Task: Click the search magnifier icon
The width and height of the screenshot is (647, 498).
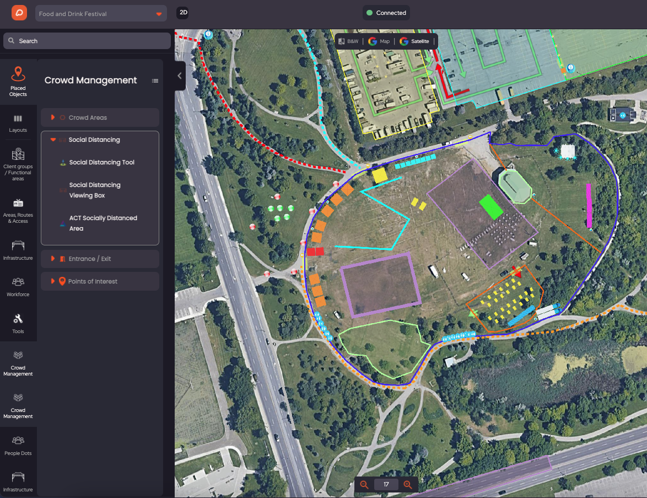Action: pyautogui.click(x=11, y=41)
